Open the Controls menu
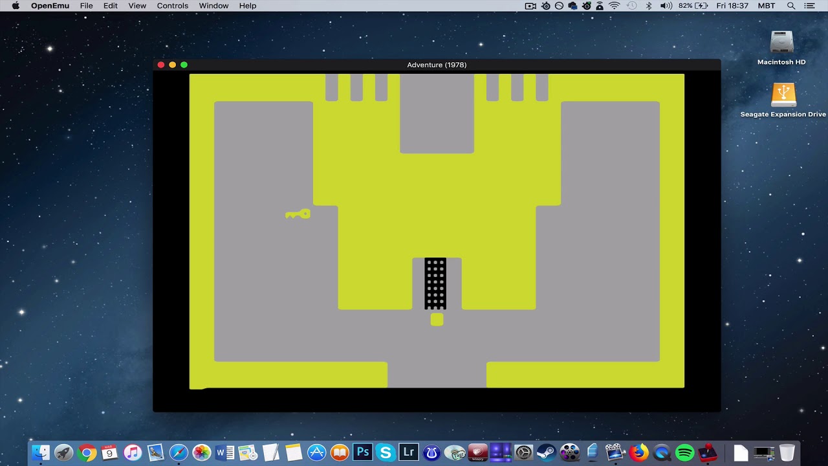 (173, 6)
